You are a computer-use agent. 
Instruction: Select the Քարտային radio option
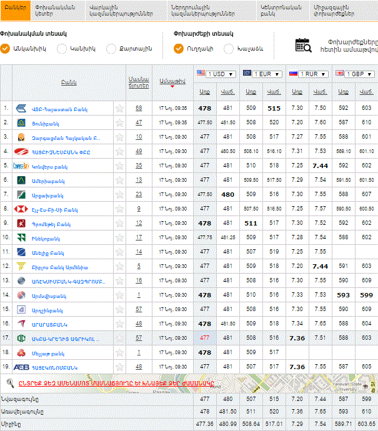pyautogui.click(x=111, y=49)
